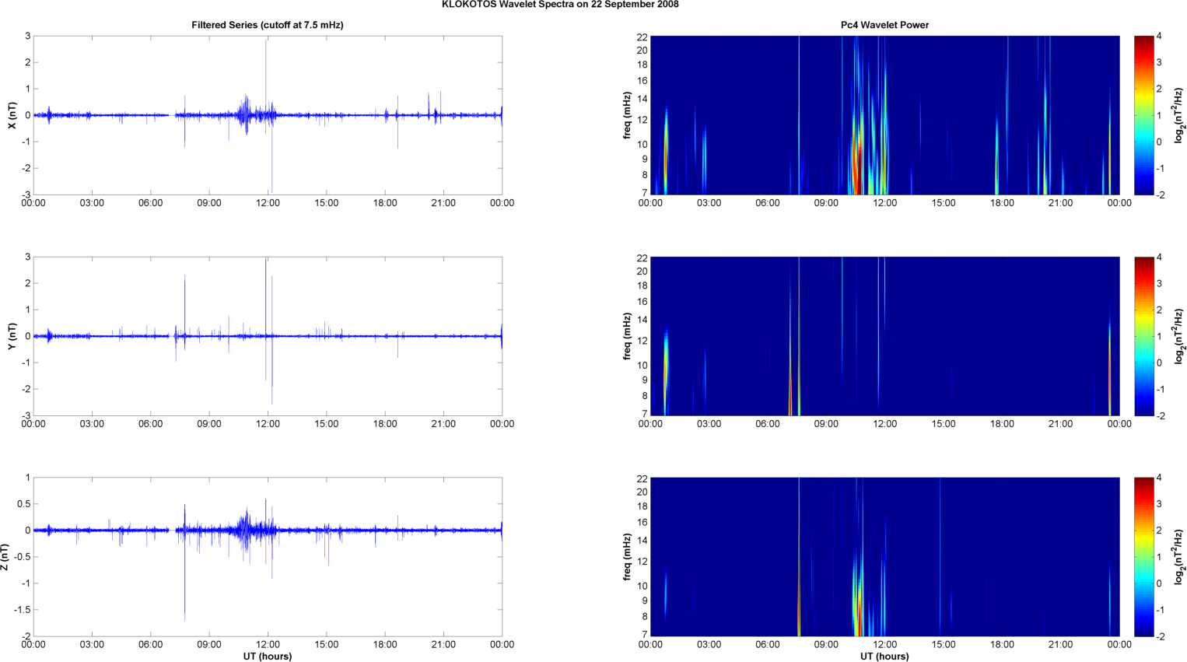Click the X (nT) axis label
The height and width of the screenshot is (662, 1187).
pos(12,115)
